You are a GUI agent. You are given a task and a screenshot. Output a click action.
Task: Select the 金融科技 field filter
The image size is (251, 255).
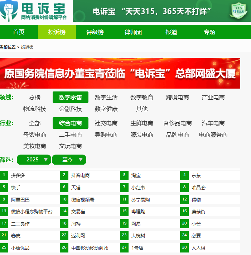[71, 109]
